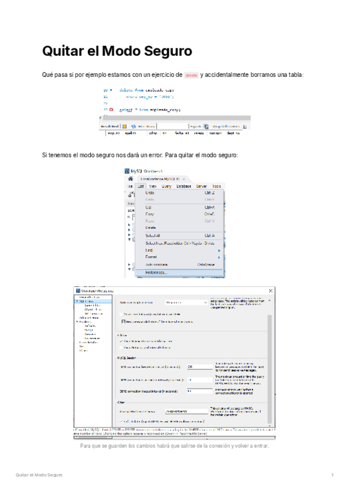Viewport: 349px width, 494px height.
Task: Click the Preferences panel vertical scrollbar
Action: pyautogui.click(x=269, y=369)
